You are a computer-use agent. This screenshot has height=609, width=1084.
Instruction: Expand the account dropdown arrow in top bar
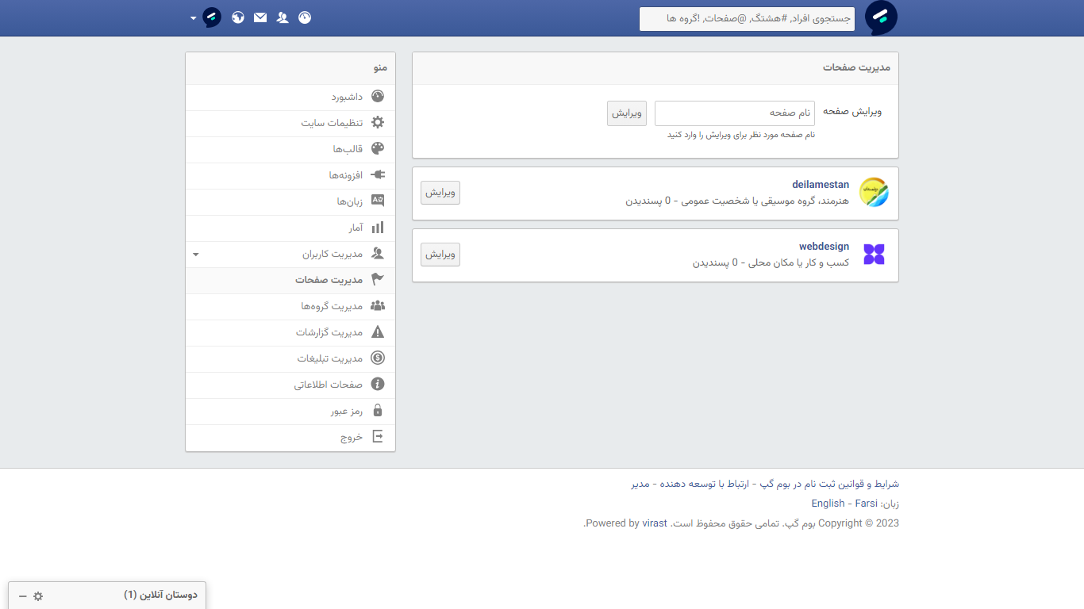pos(194,17)
